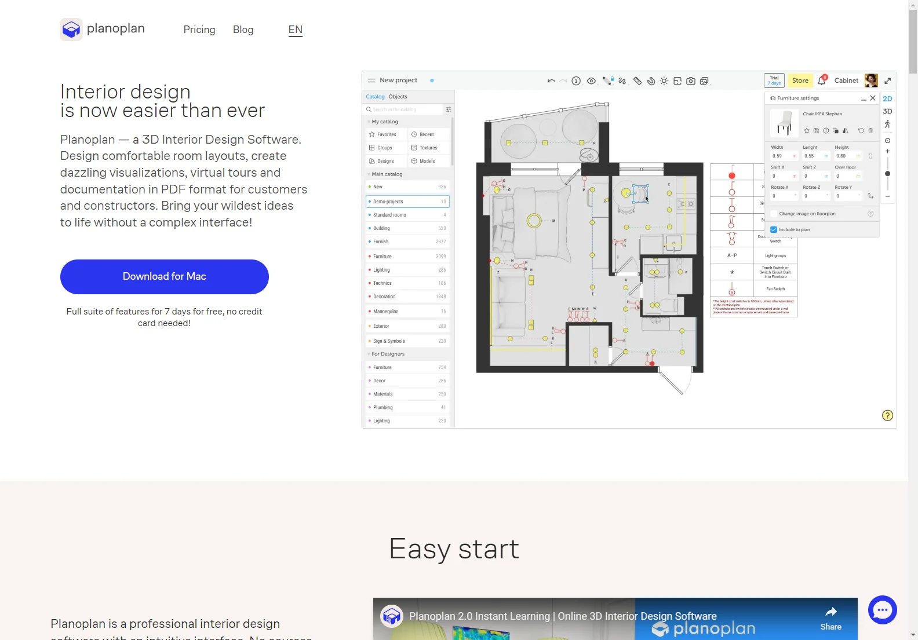This screenshot has height=640, width=918.
Task: Expand the Lighting category with 286 items
Action: (408, 270)
